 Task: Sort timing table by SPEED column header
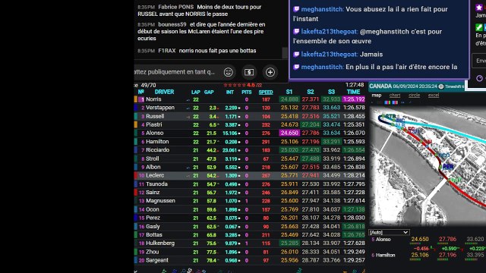click(x=266, y=93)
